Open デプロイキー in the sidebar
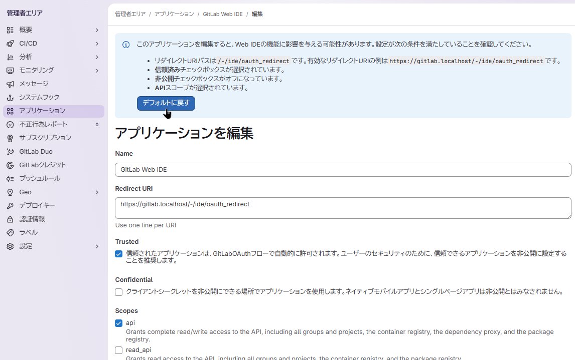The height and width of the screenshot is (360, 575). pos(54,206)
